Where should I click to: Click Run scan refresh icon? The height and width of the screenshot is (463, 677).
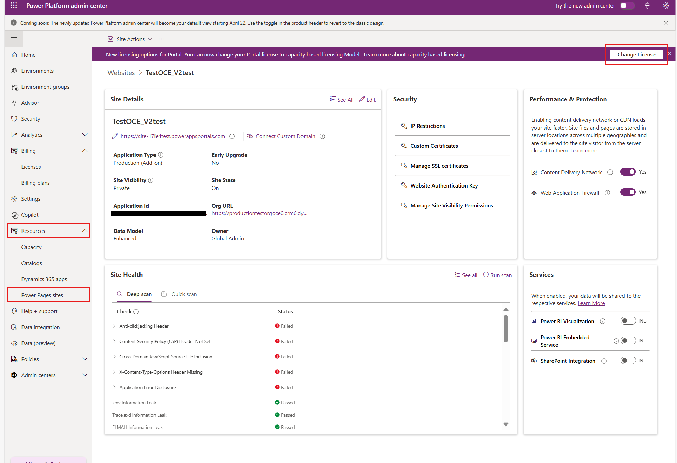pos(486,275)
